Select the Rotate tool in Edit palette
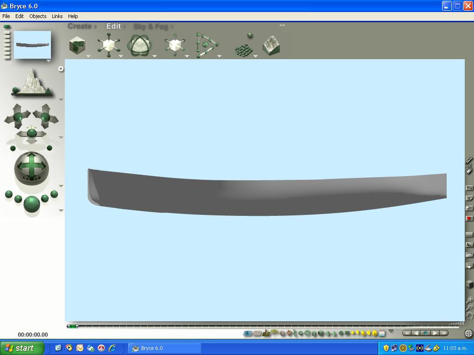This screenshot has width=474, height=355. pyautogui.click(x=139, y=46)
